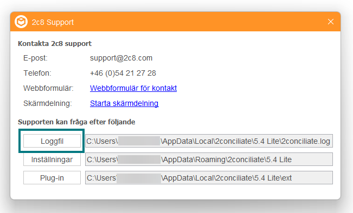Open the Webbformulär för kontakt link
The image size is (353, 213).
pyautogui.click(x=133, y=88)
